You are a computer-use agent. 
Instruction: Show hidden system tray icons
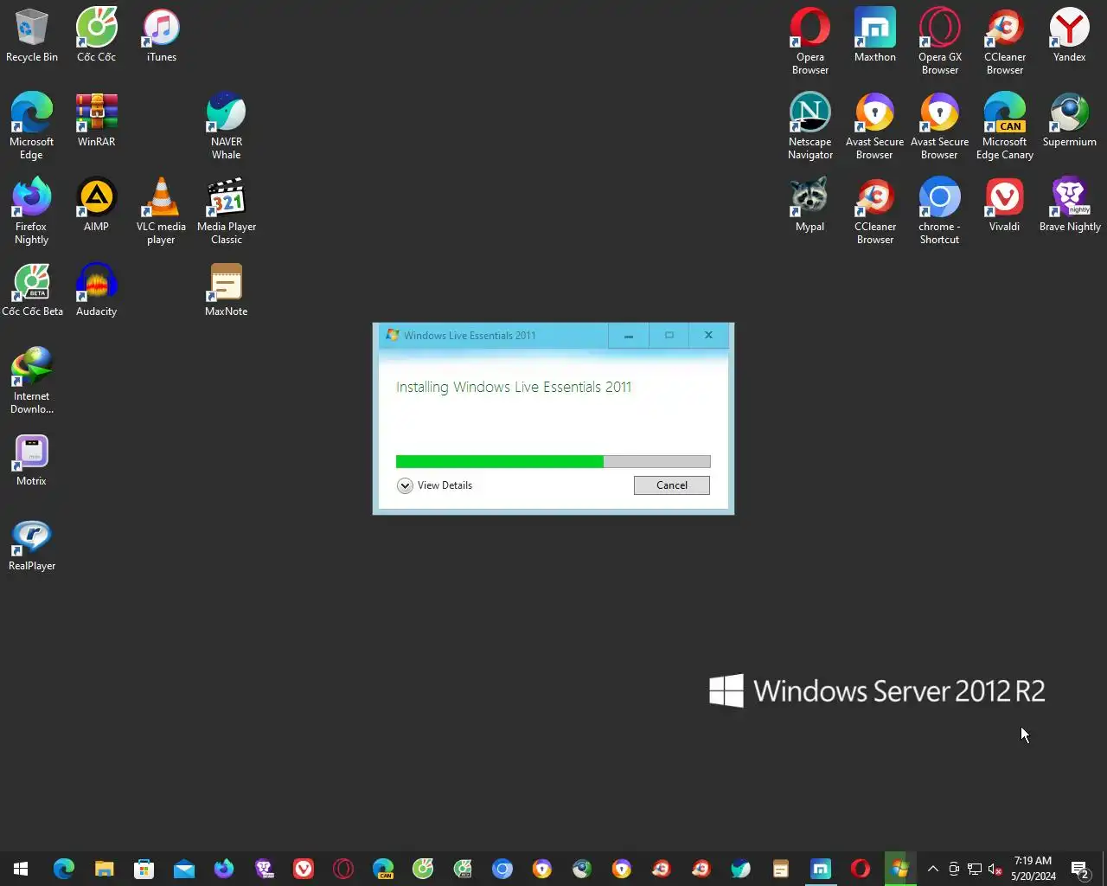[x=933, y=869]
